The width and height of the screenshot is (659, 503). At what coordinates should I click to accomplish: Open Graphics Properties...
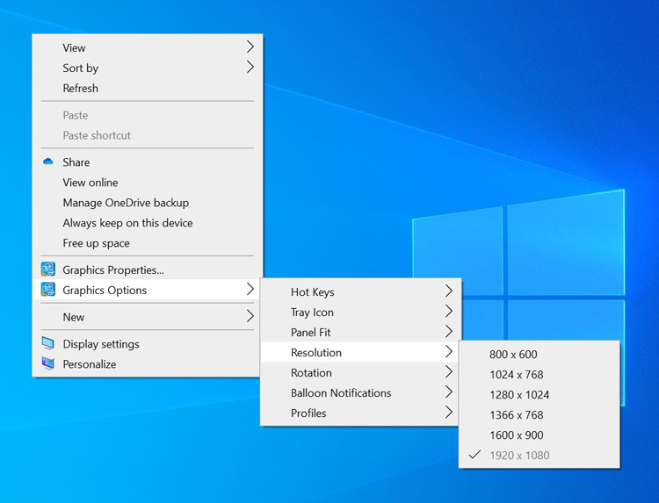click(148, 269)
